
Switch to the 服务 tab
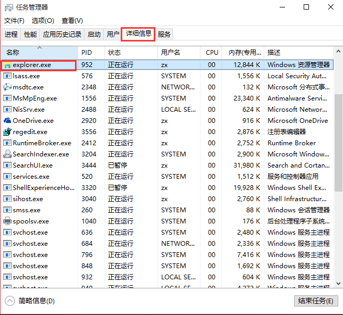(x=164, y=35)
